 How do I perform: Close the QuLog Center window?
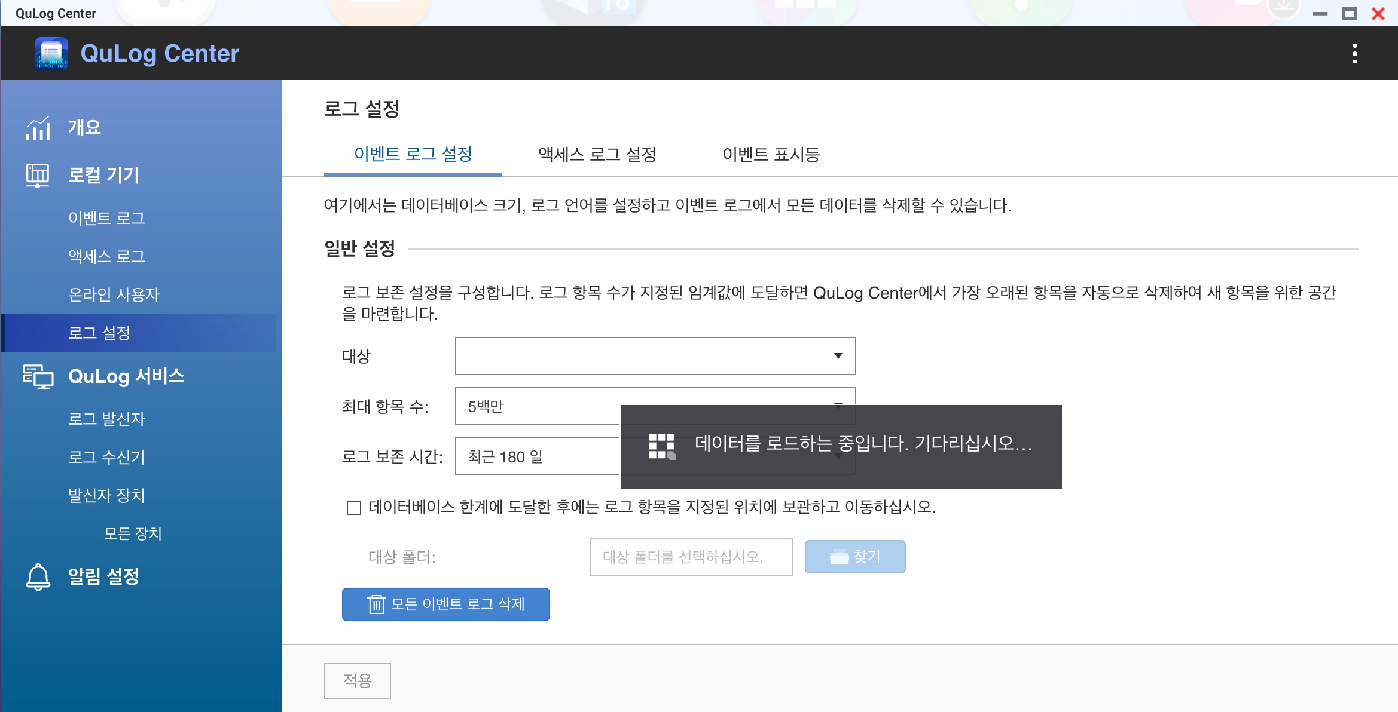point(1378,14)
